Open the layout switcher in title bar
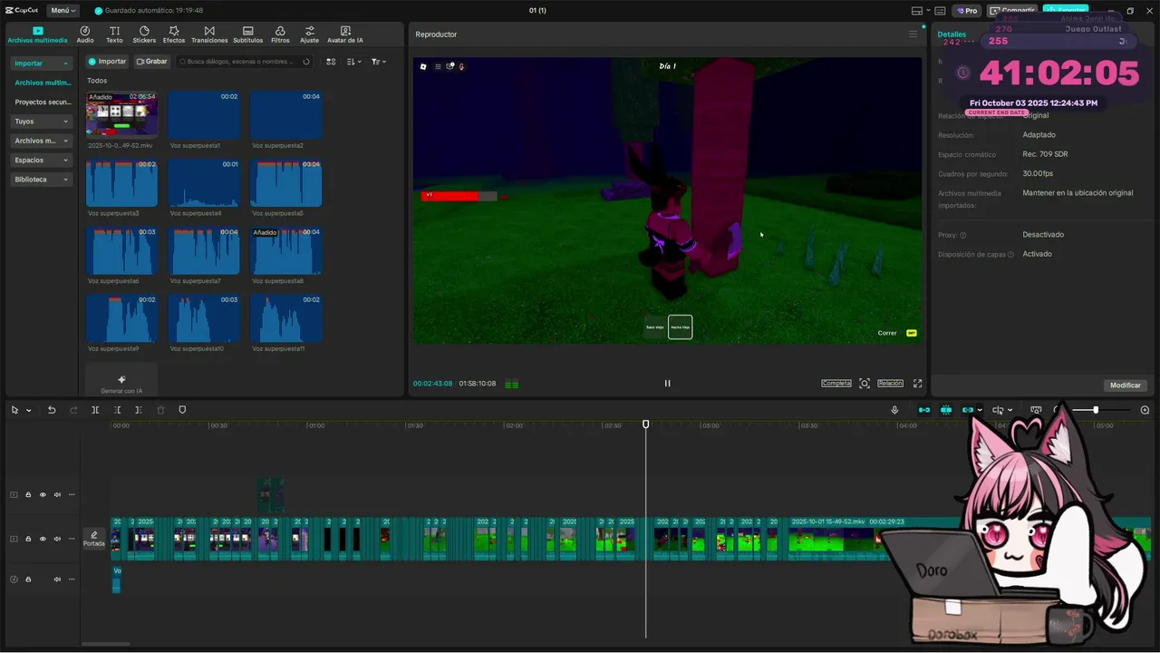The height and width of the screenshot is (653, 1160). click(920, 11)
